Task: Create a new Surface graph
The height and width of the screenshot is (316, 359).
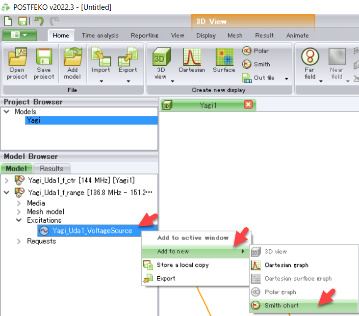Action: pyautogui.click(x=224, y=60)
